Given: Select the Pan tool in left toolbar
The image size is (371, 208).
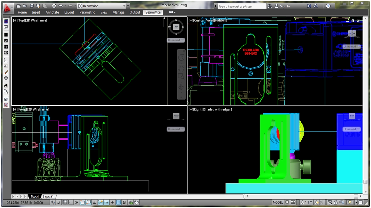Looking at the screenshot, I should (x=6, y=78).
